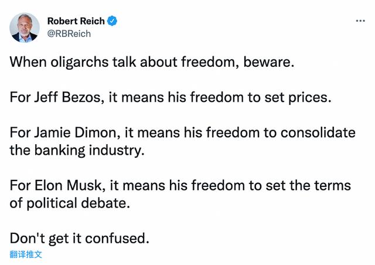
Task: Click the word "confused" in the last line
Action: [120, 239]
